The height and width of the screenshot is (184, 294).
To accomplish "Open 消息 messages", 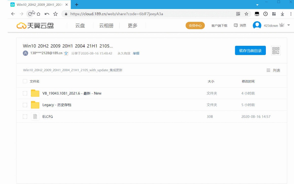I will tap(240, 25).
